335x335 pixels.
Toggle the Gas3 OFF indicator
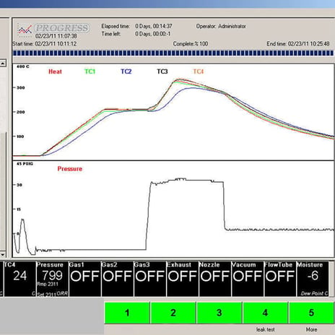(x=150, y=279)
